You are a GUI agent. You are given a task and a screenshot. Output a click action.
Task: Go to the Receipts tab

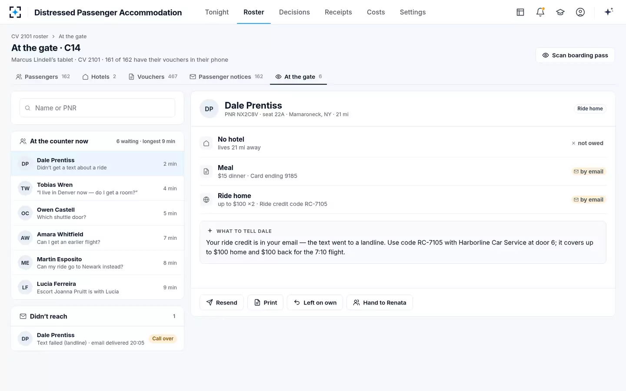point(338,12)
